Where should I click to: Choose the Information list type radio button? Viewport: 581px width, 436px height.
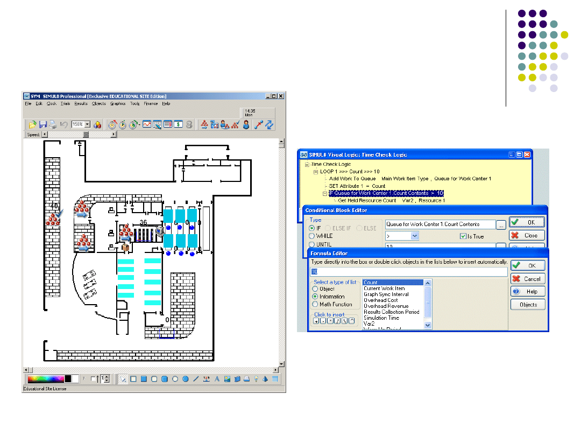coord(315,297)
